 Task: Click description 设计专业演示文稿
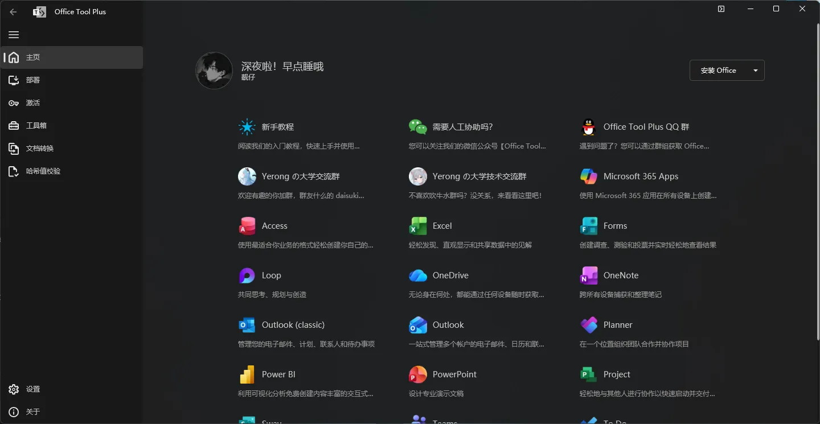[x=436, y=394]
